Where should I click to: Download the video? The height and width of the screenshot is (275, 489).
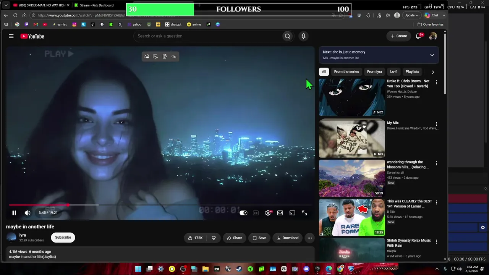288,238
